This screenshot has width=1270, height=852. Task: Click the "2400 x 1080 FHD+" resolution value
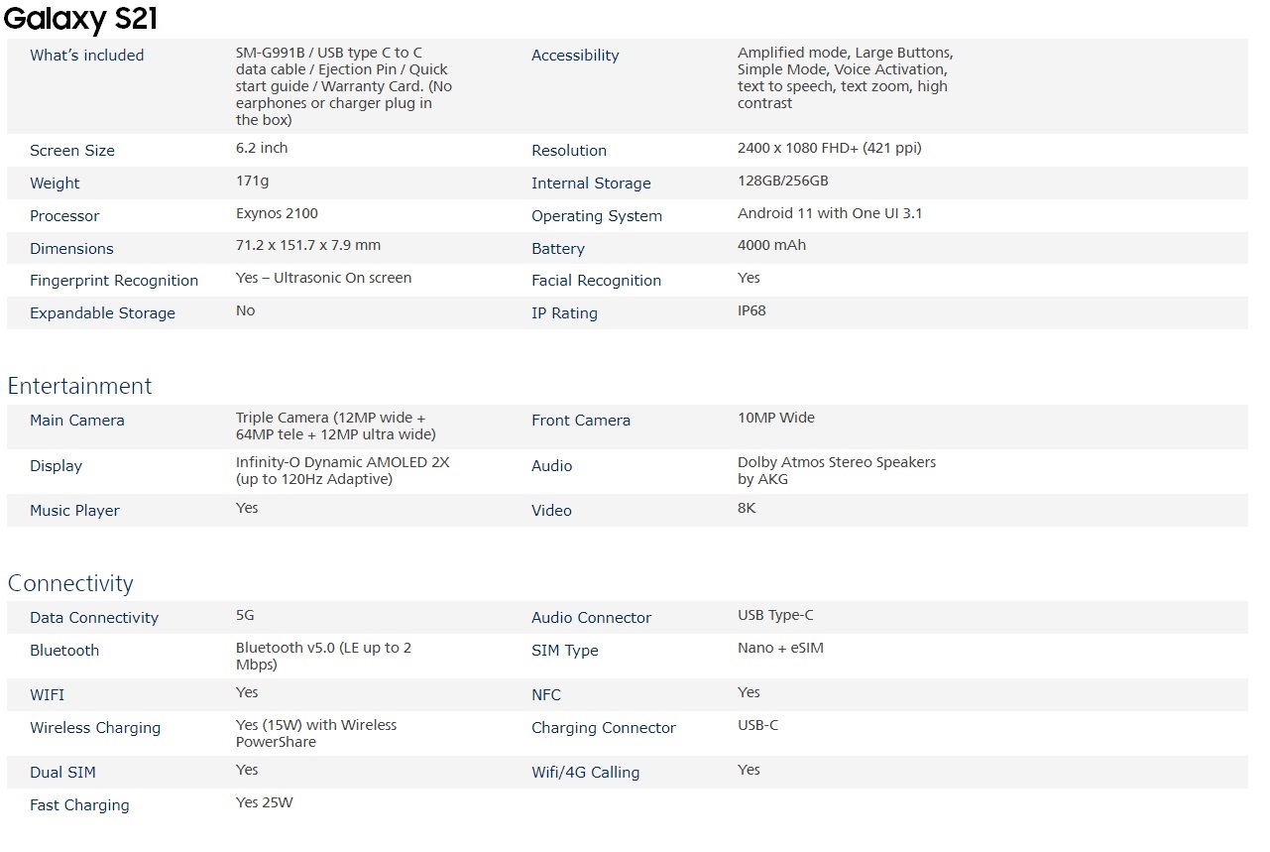[829, 149]
